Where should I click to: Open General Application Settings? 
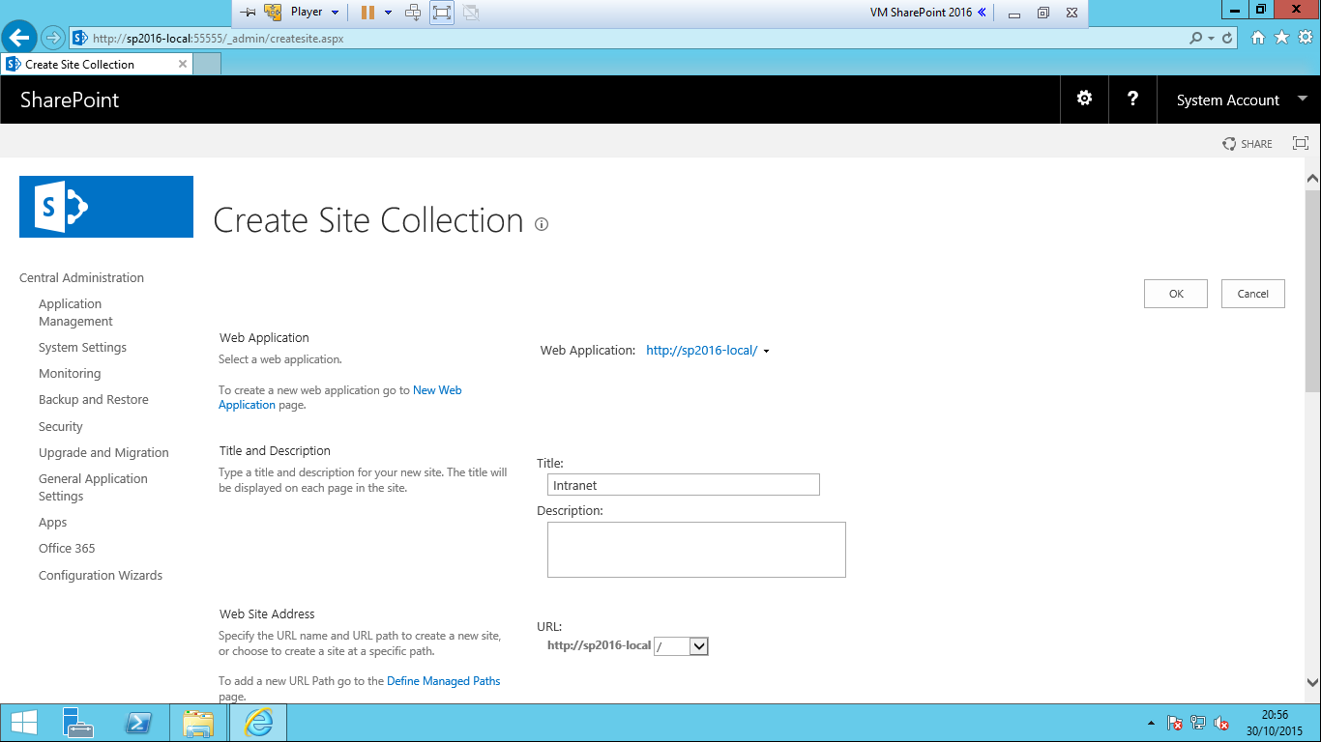[93, 487]
